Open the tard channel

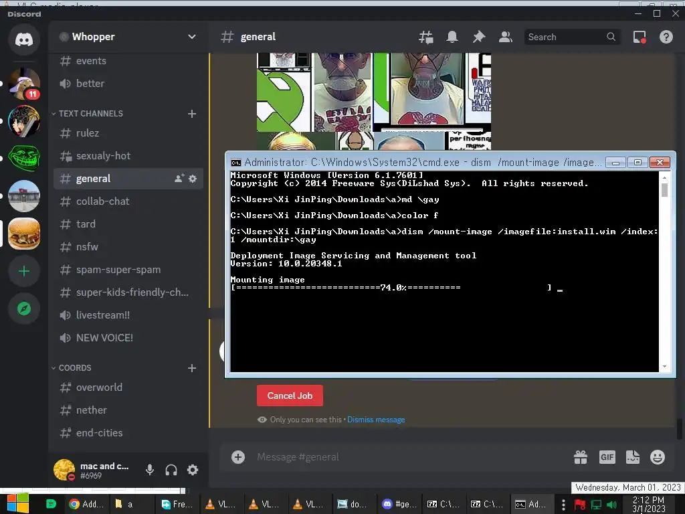pyautogui.click(x=128, y=224)
